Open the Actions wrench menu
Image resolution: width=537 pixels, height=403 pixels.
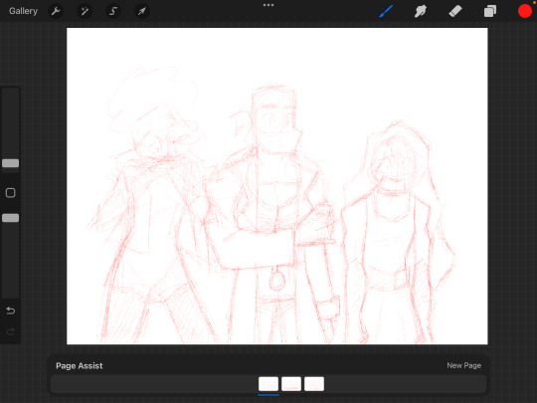[x=56, y=11]
